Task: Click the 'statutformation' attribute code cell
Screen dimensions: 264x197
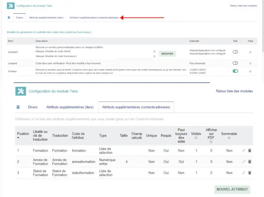Action: click(x=83, y=173)
